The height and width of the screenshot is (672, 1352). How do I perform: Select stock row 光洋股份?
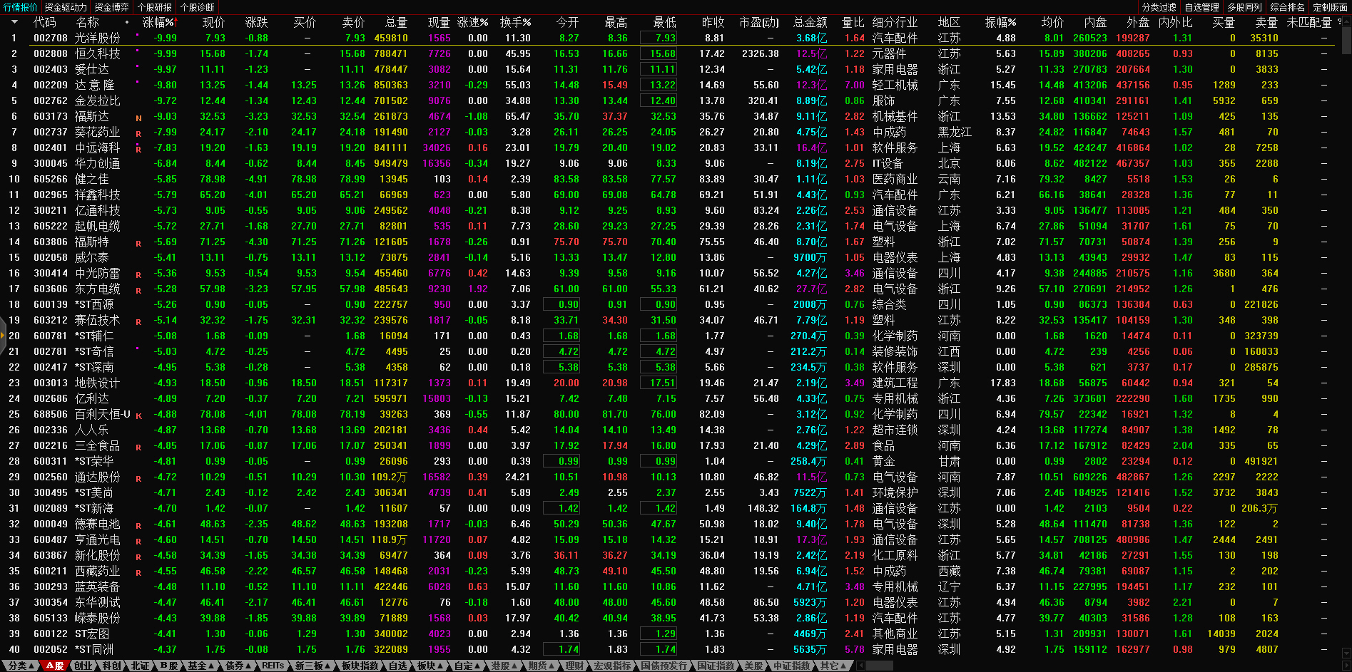[x=98, y=38]
